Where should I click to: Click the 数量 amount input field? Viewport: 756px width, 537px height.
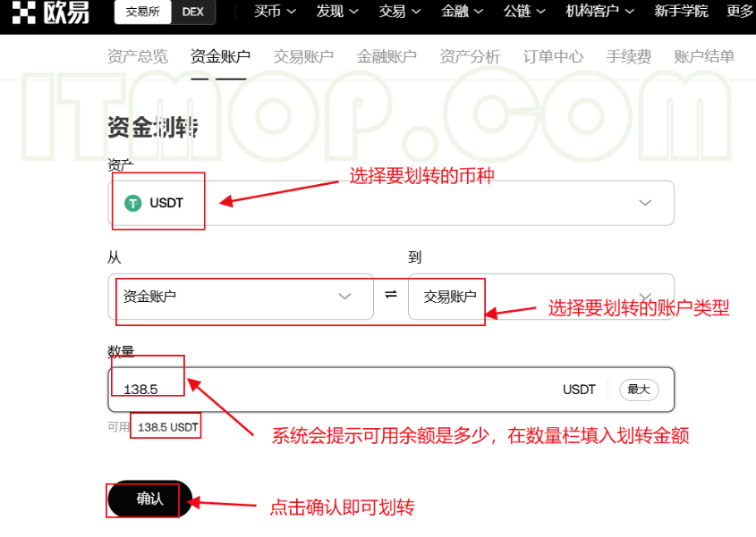(x=340, y=390)
